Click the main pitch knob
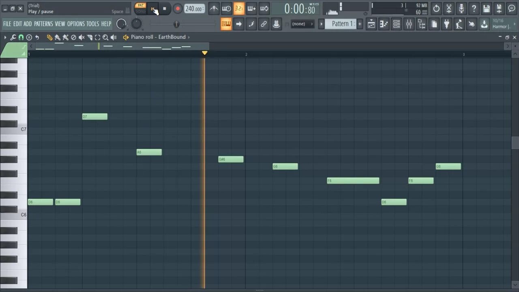Image resolution: width=519 pixels, height=292 pixels. coord(137,24)
